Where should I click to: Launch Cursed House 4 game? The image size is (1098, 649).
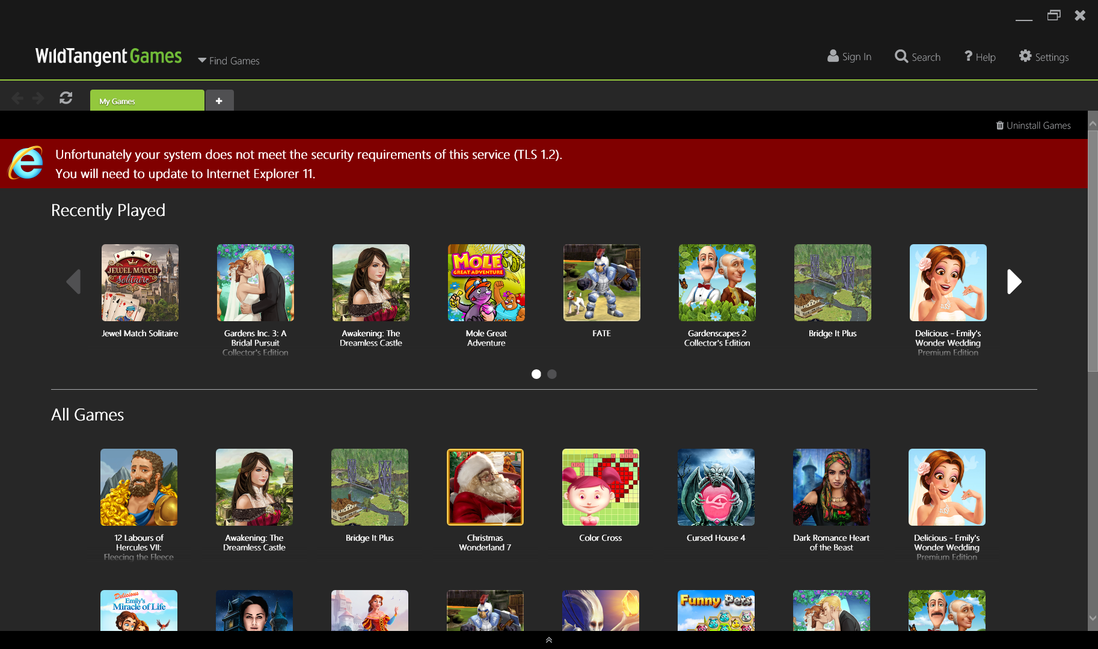(x=716, y=487)
